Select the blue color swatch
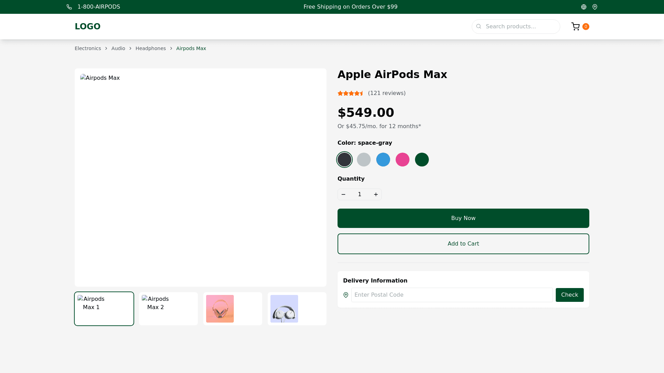Viewport: 664px width, 373px height. point(383,160)
